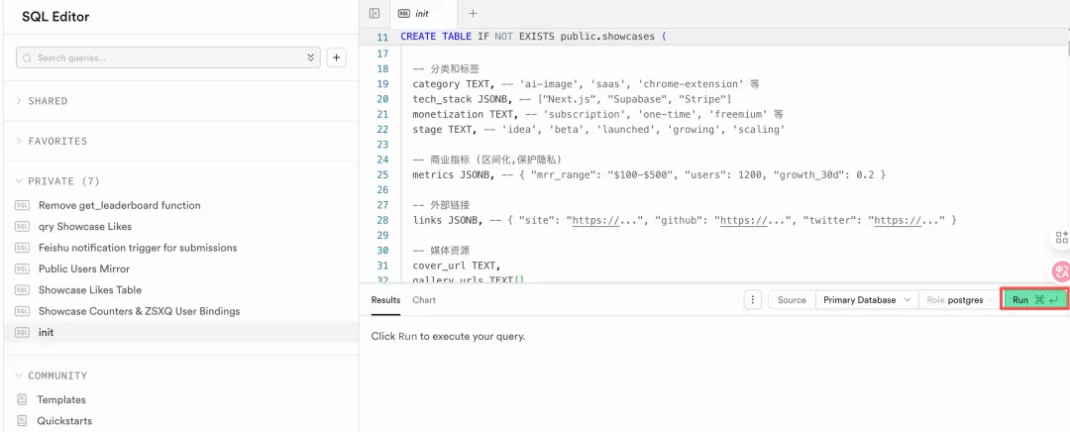The height and width of the screenshot is (432, 1070).
Task: Open Quickstarts under Community
Action: click(64, 421)
